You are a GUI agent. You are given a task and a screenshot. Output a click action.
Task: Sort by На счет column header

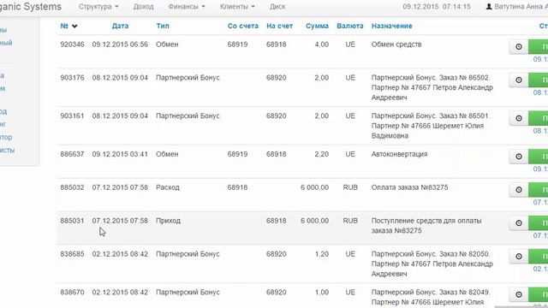(x=280, y=26)
